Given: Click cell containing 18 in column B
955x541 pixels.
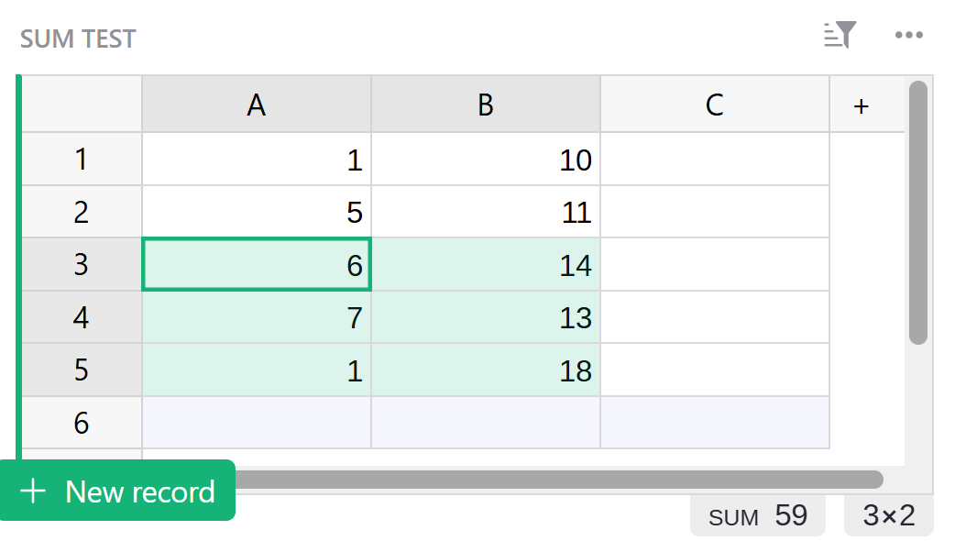Looking at the screenshot, I should [x=486, y=370].
